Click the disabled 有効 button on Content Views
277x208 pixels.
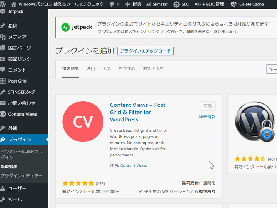click(x=208, y=106)
